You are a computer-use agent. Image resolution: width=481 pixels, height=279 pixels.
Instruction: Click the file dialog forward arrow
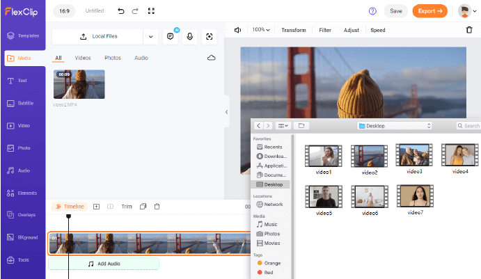point(268,126)
